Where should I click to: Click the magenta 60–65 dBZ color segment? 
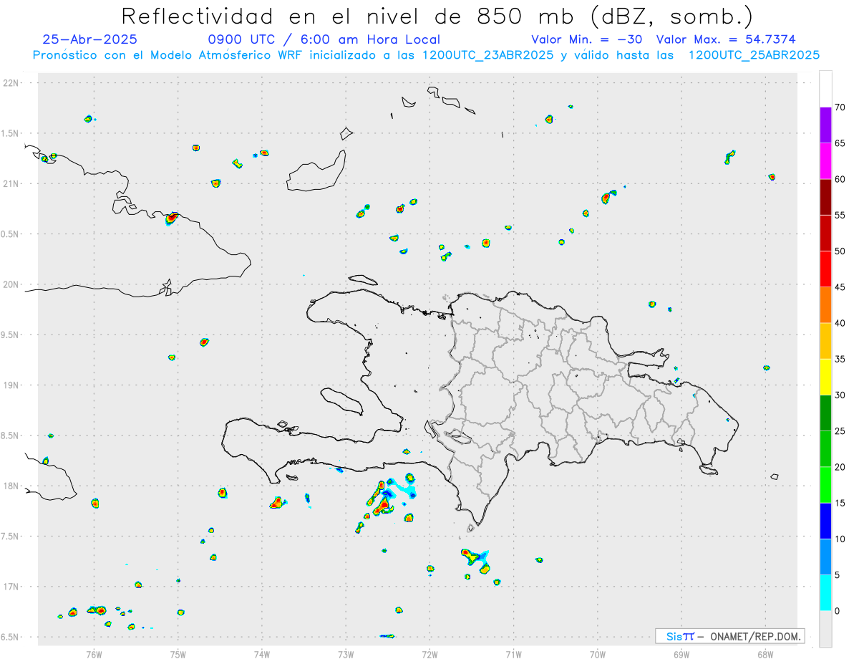pos(825,161)
